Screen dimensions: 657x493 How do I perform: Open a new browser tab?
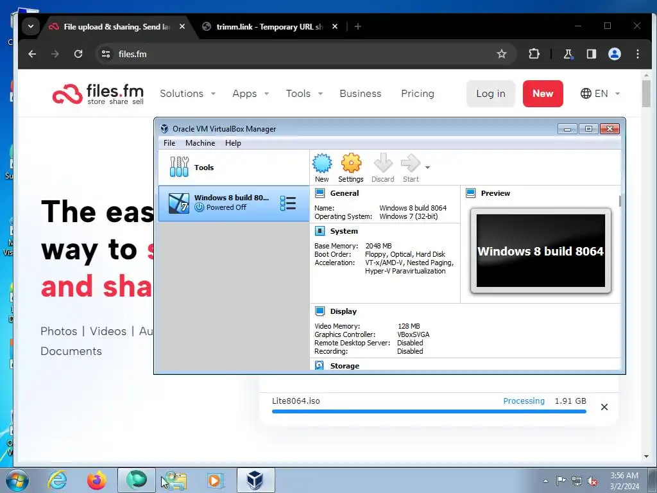(x=358, y=26)
